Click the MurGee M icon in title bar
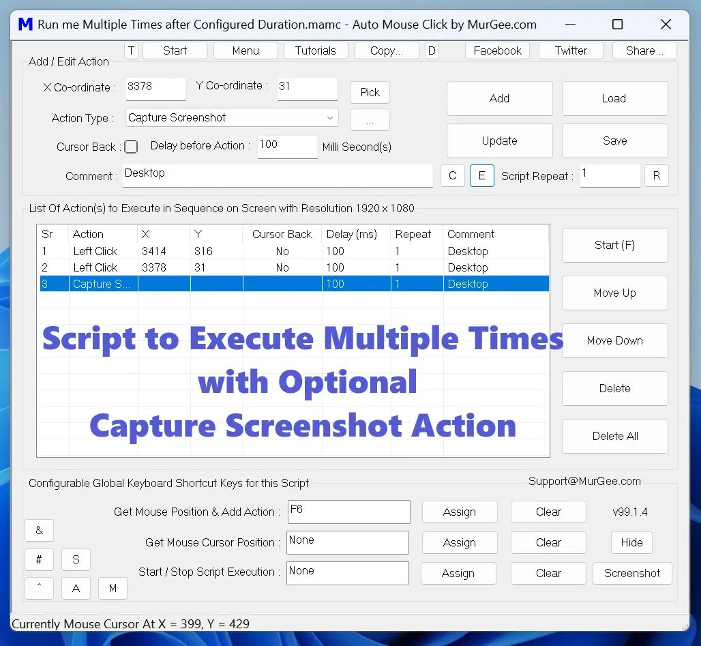 click(x=25, y=24)
